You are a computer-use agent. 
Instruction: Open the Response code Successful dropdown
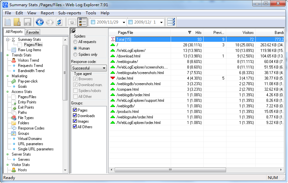click(x=89, y=68)
